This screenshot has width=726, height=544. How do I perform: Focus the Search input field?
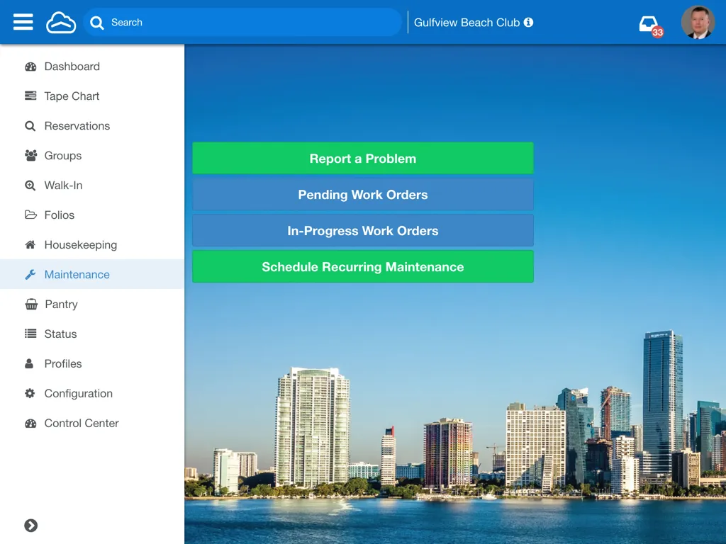pos(242,22)
